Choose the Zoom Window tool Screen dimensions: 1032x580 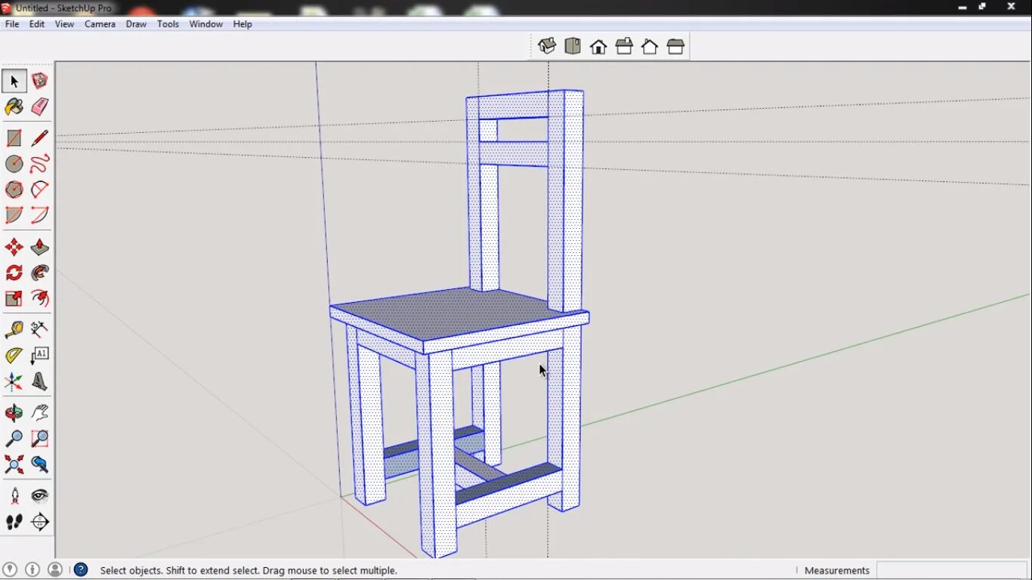point(40,439)
